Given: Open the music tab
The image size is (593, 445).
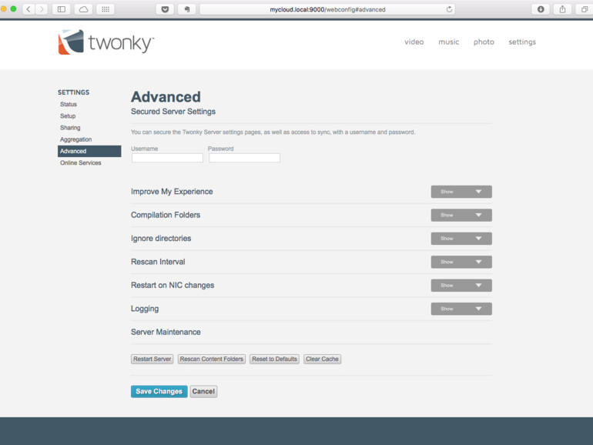Looking at the screenshot, I should 448,42.
